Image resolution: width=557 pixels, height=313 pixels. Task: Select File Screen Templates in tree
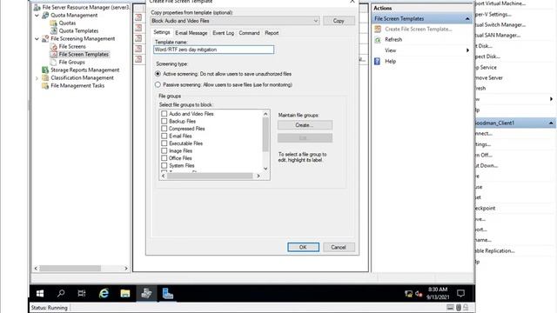coord(84,54)
